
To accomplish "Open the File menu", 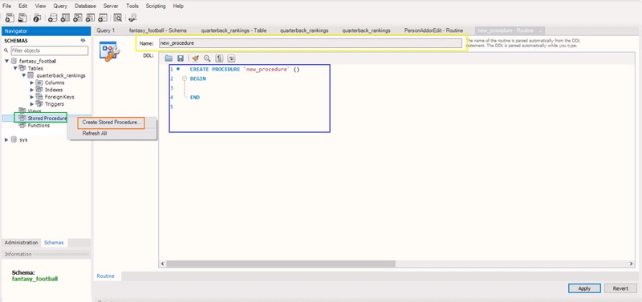I will [x=6, y=6].
